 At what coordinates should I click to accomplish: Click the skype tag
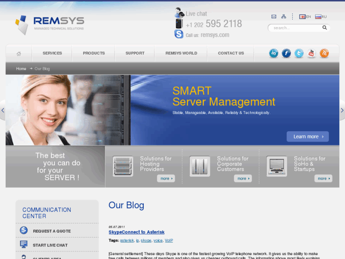pyautogui.click(x=146, y=240)
